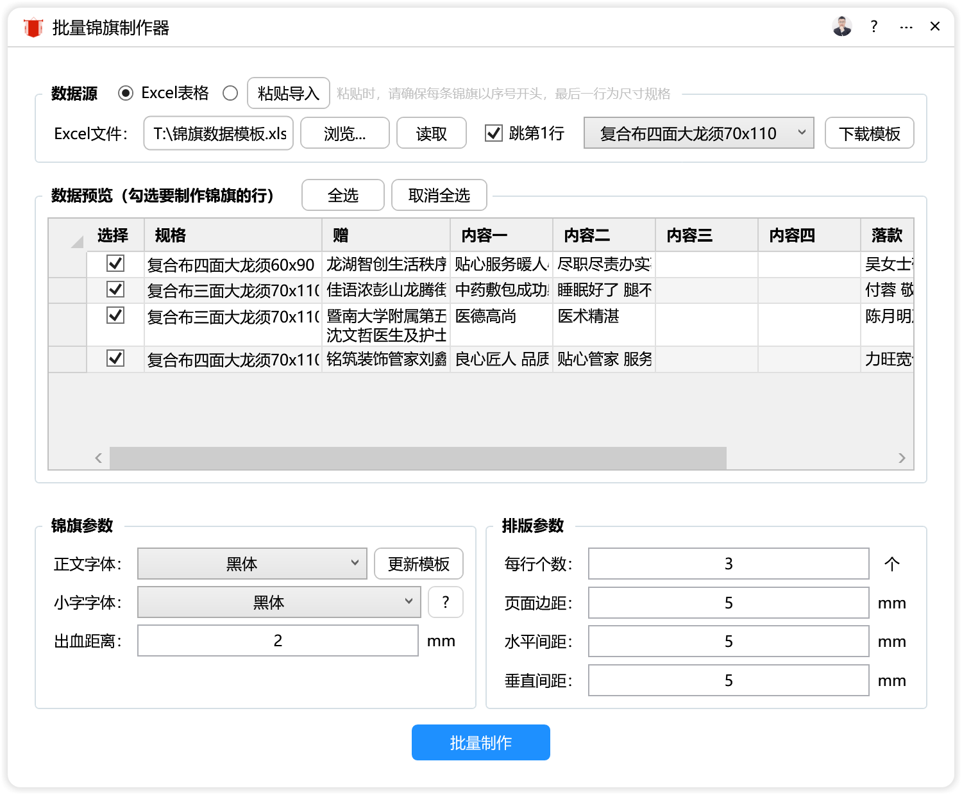Uncheck the checkbox for row 佳语浓彭山龙腾街
The width and height of the screenshot is (962, 795).
tap(115, 289)
